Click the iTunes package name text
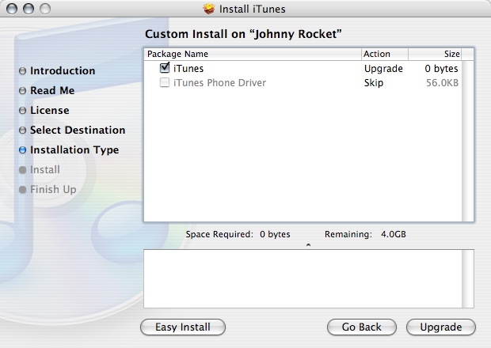Screen dimensions: 491x348 click(x=188, y=69)
